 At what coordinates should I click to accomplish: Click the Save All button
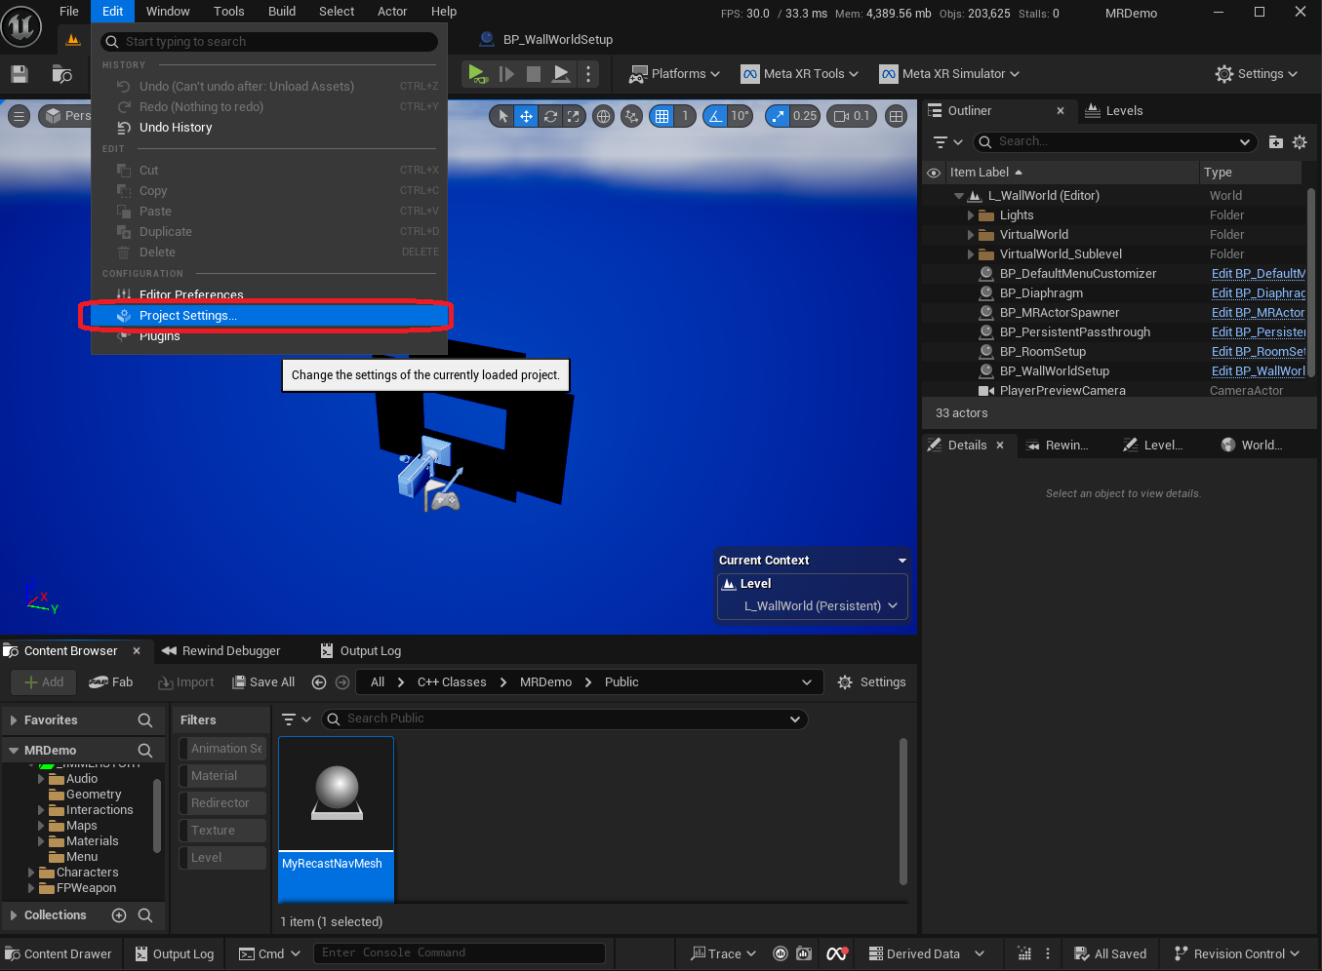[262, 681]
